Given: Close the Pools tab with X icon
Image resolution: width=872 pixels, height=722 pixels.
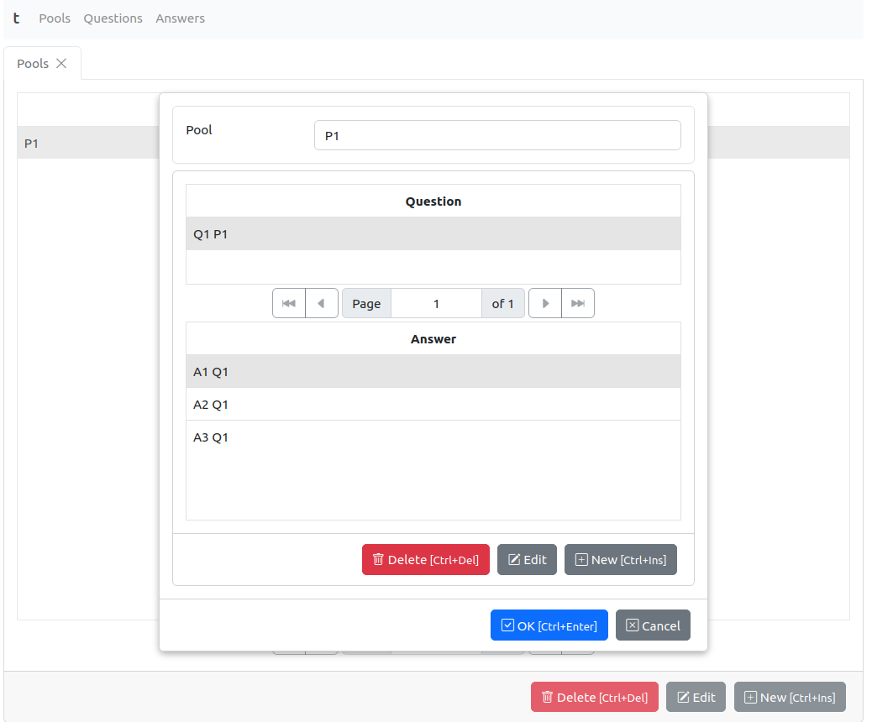Looking at the screenshot, I should point(61,64).
